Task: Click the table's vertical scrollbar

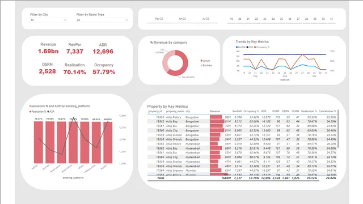Action: tap(338, 129)
